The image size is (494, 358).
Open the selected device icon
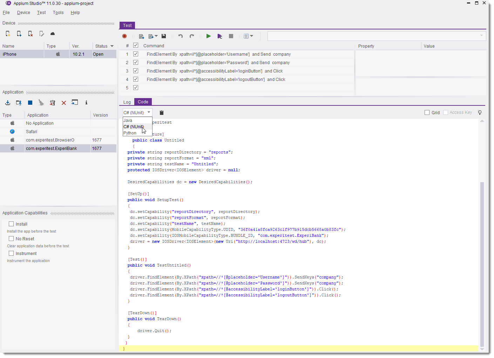point(8,34)
